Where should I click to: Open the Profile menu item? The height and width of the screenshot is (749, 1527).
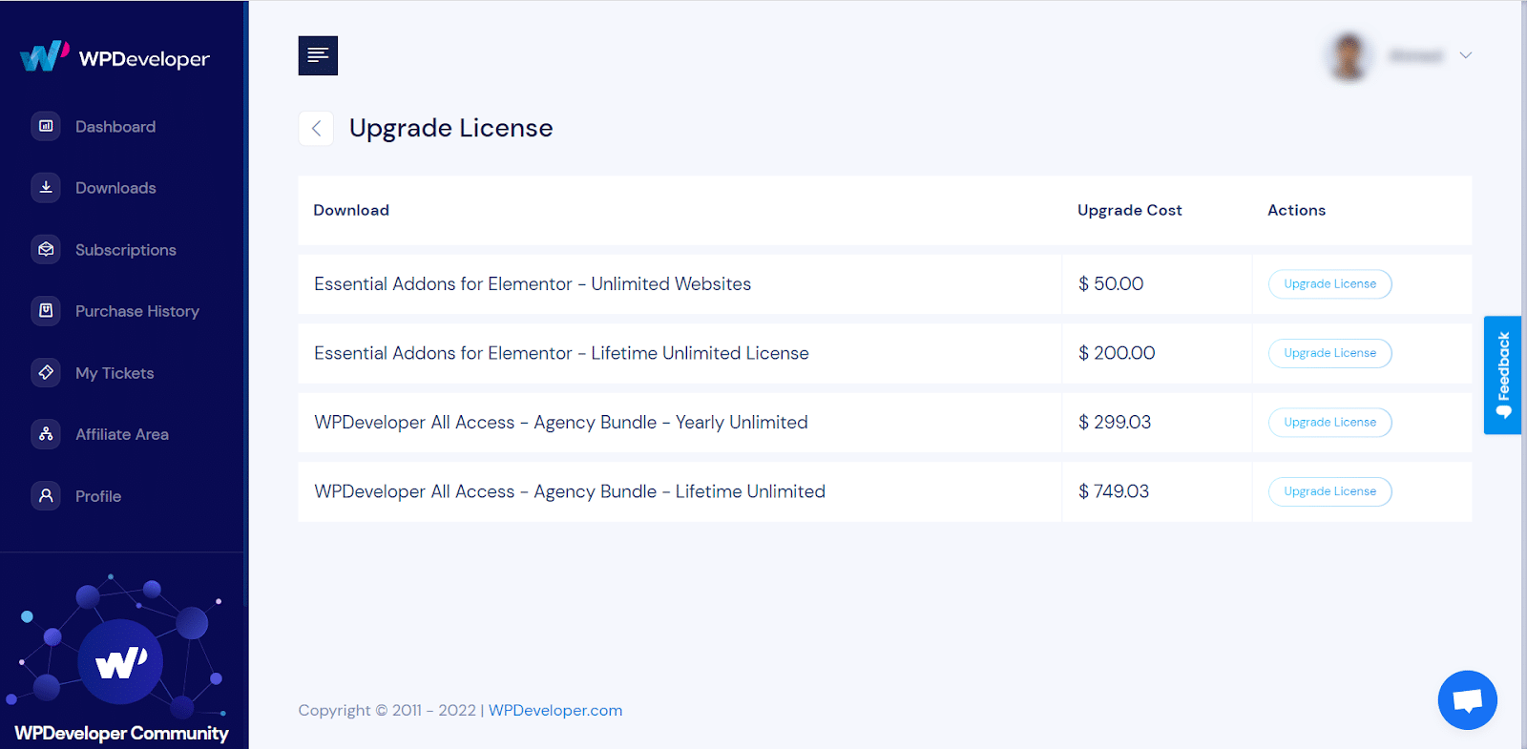point(98,496)
